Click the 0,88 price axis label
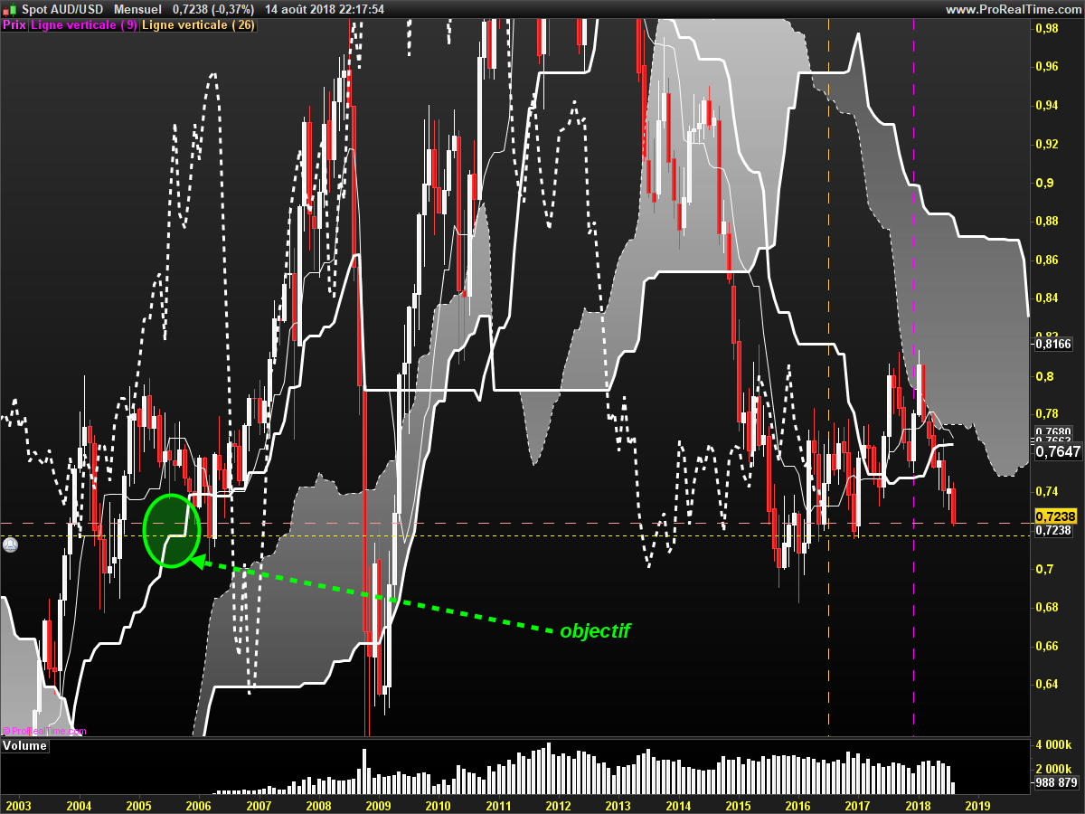Image resolution: width=1085 pixels, height=814 pixels. pyautogui.click(x=1047, y=221)
